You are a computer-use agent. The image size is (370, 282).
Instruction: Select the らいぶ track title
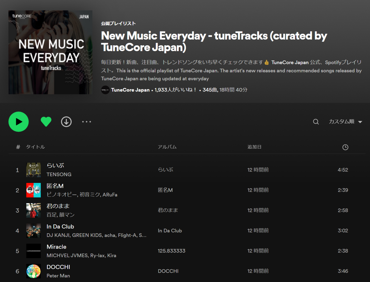[55, 166]
